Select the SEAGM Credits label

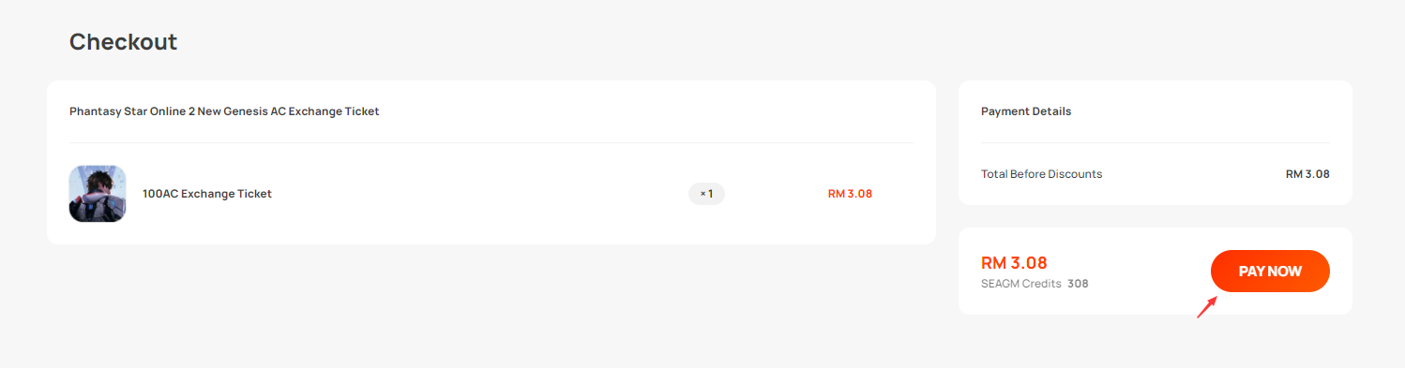1021,284
